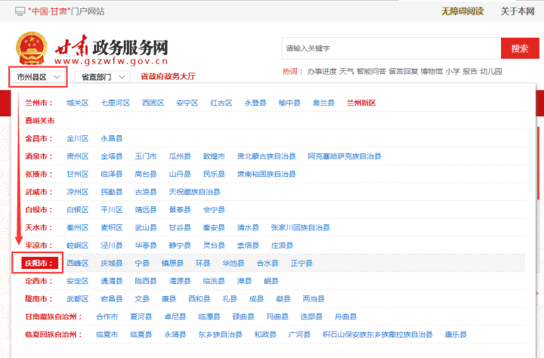Open 省政府政务大厅 link

coord(168,77)
